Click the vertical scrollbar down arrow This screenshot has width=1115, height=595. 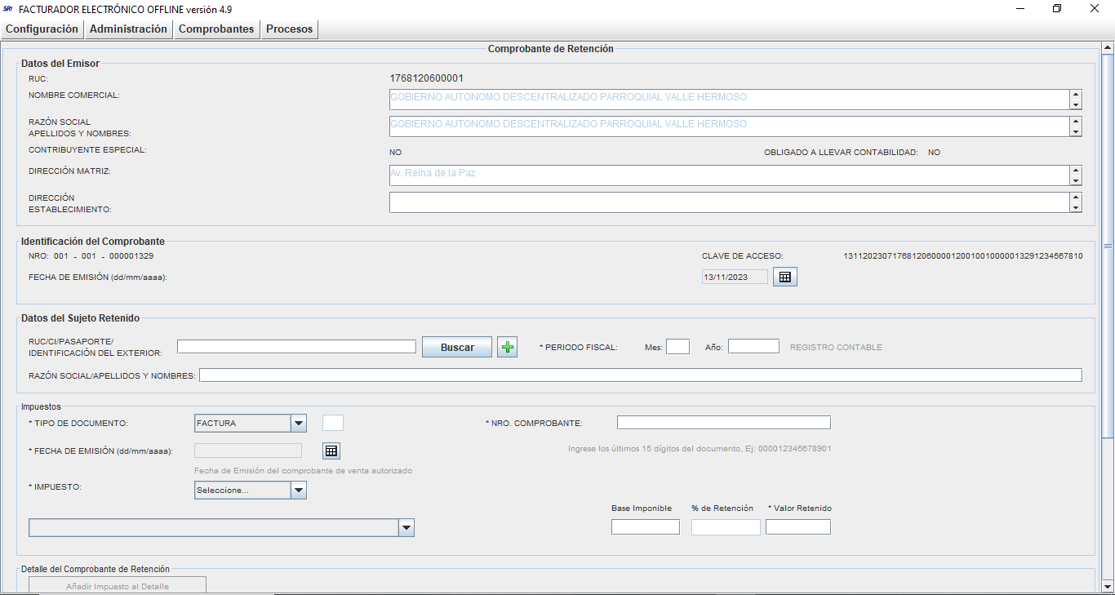pyautogui.click(x=1108, y=586)
